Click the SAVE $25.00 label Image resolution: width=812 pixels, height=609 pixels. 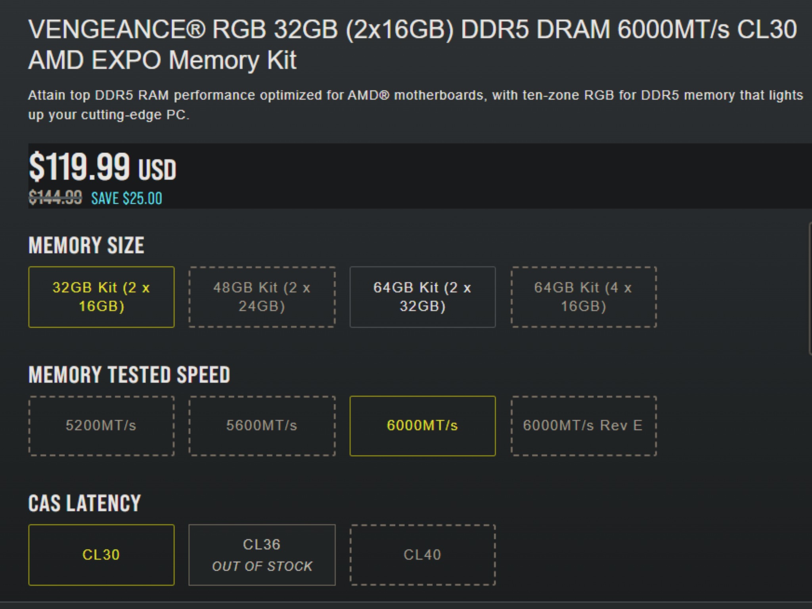coord(127,198)
